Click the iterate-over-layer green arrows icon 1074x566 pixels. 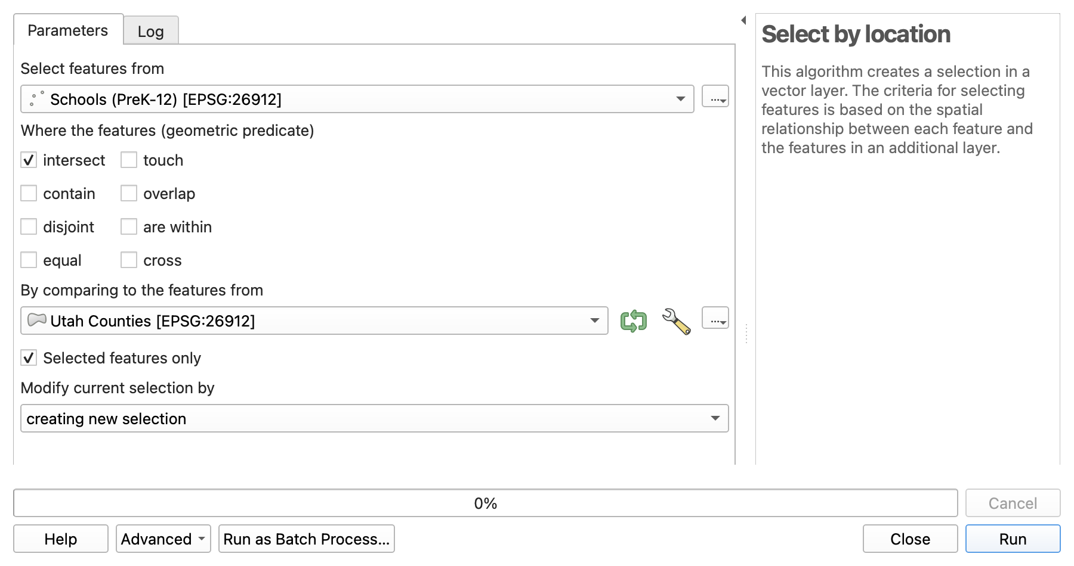pos(634,321)
